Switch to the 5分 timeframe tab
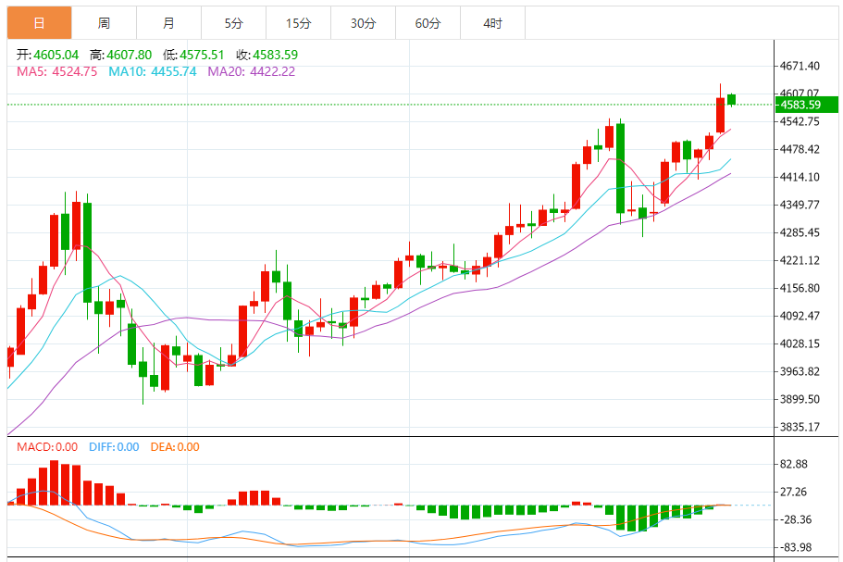This screenshot has width=843, height=562. [x=233, y=23]
